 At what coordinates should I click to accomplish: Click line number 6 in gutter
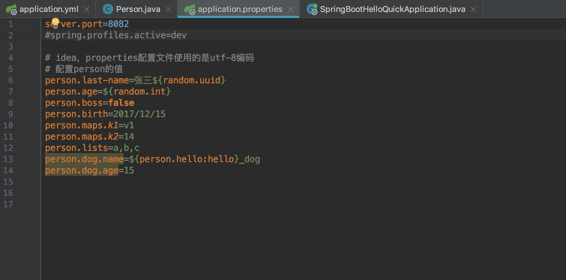10,80
